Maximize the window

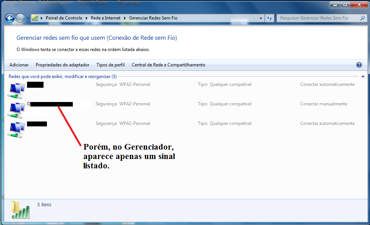345,4
